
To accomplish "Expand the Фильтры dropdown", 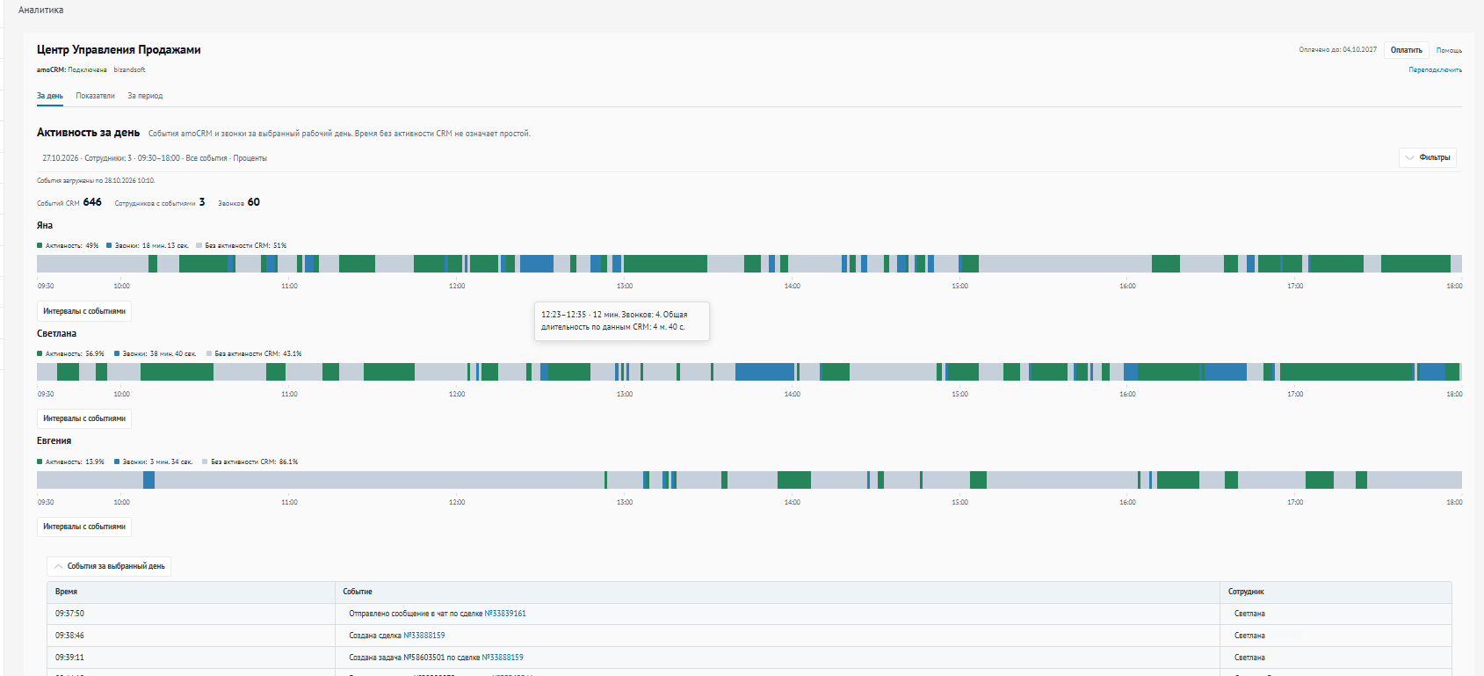I will tap(1428, 157).
